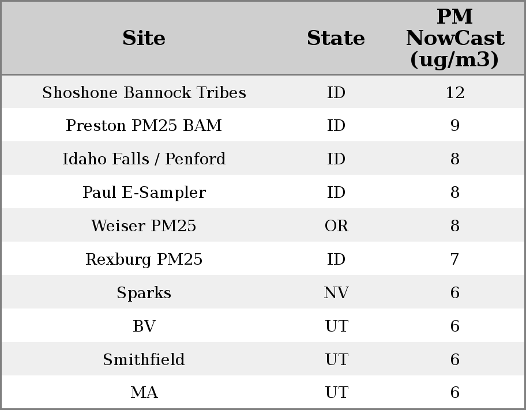This screenshot has height=410, width=526.
Task: Click the Site column header
Action: [144, 38]
